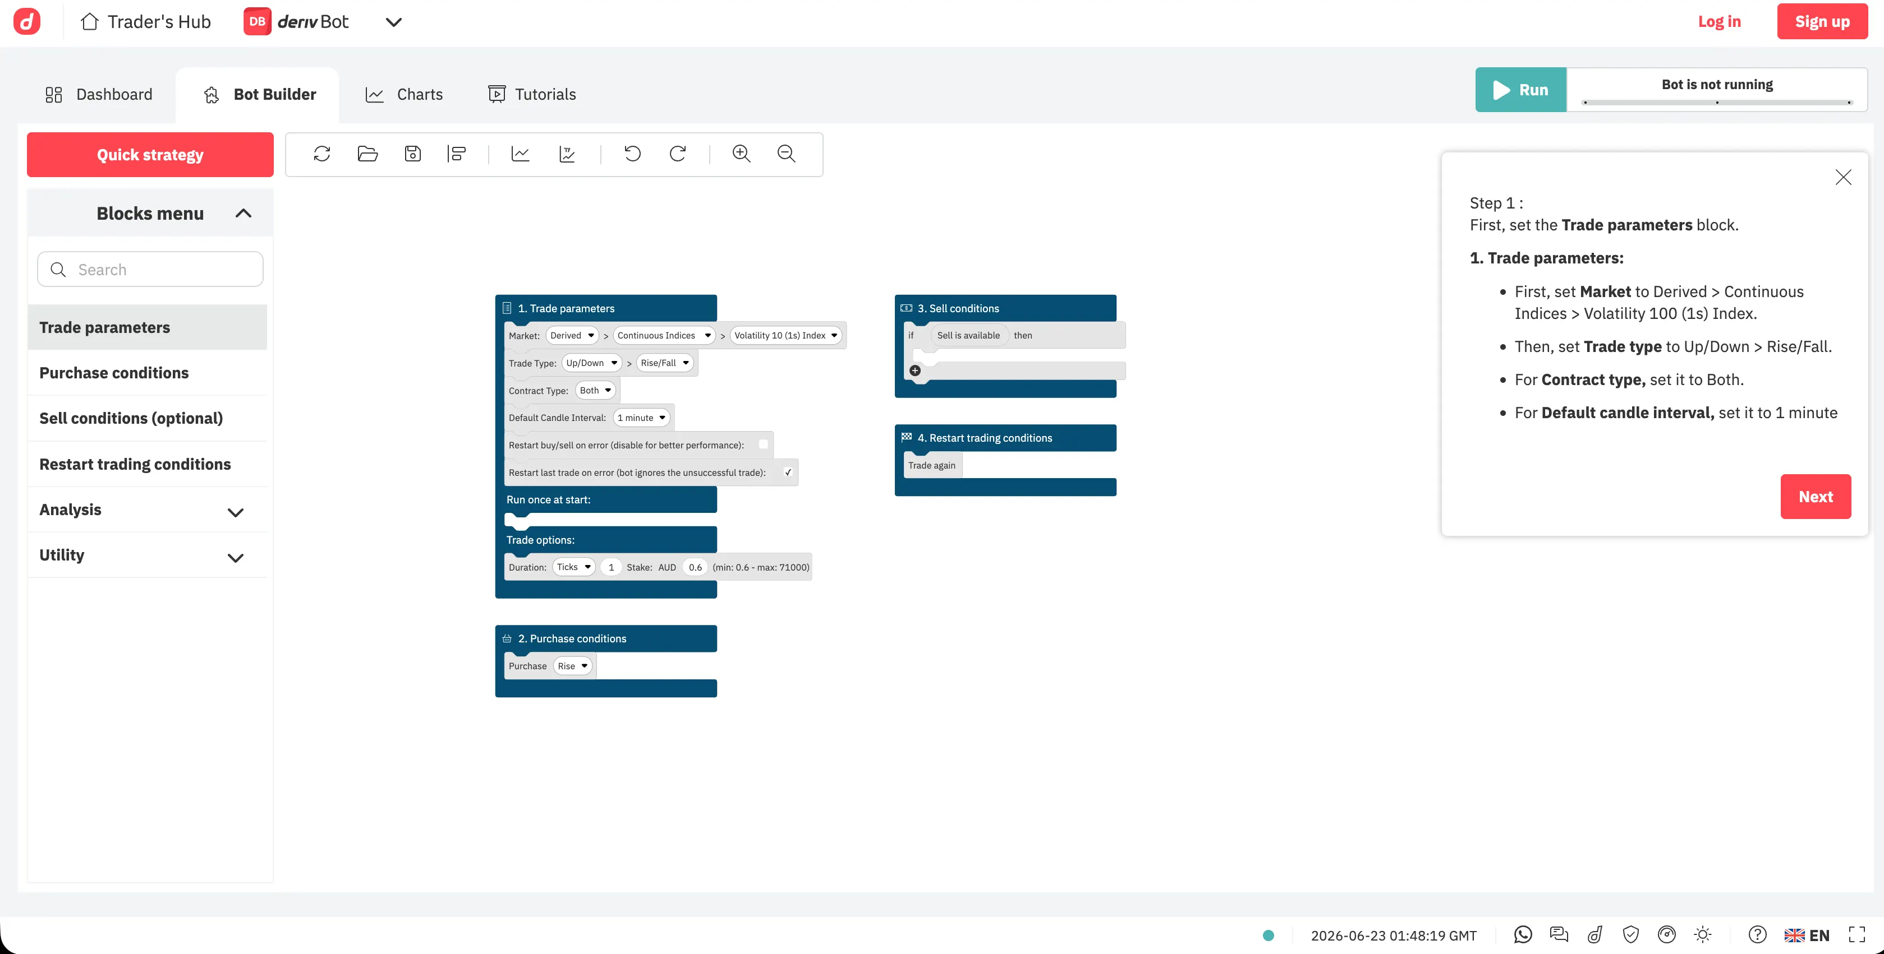Viewport: 1884px width, 954px height.
Task: Click the bot running progress bar
Action: tap(1716, 102)
